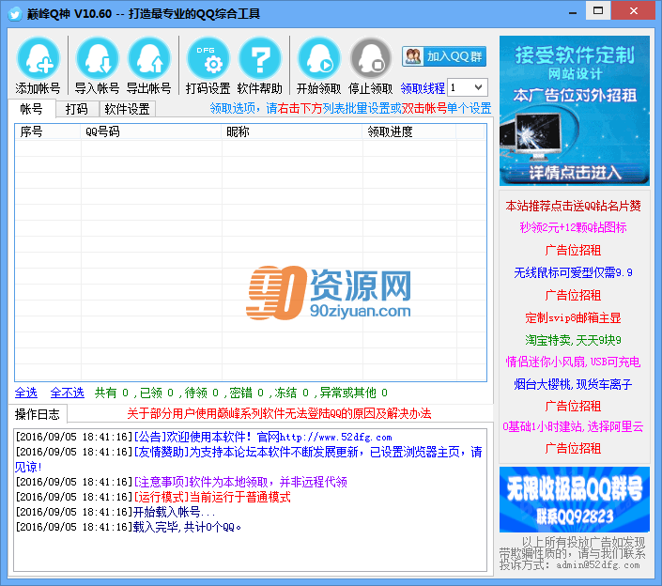Open link 本站推荐点击送QQ钻名片赞
This screenshot has width=662, height=586.
[574, 206]
